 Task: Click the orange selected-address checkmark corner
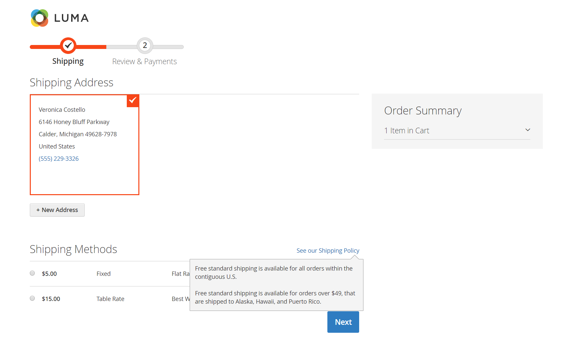coord(133,101)
